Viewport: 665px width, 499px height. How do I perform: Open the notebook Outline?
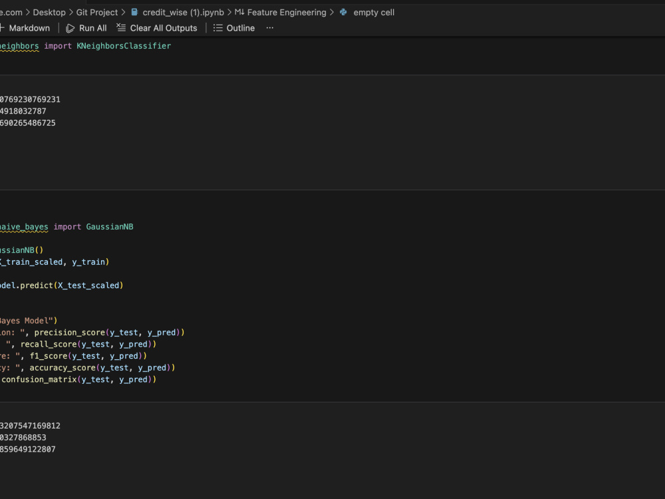point(234,28)
